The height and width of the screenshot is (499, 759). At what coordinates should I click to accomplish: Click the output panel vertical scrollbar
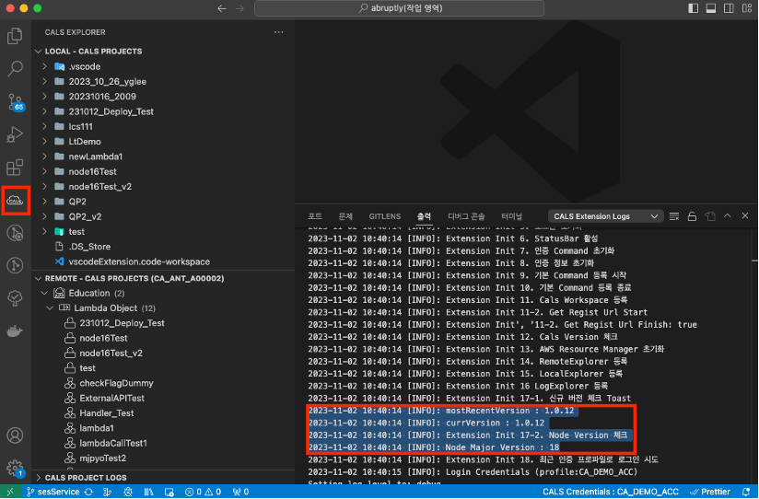click(x=754, y=355)
